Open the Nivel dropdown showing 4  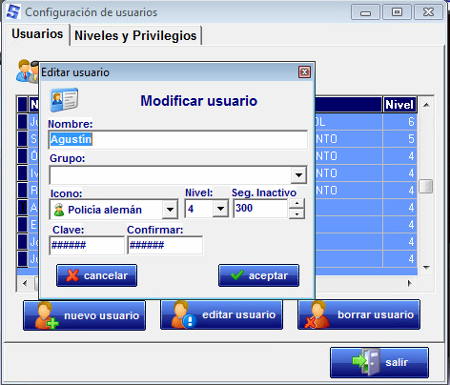pos(220,209)
